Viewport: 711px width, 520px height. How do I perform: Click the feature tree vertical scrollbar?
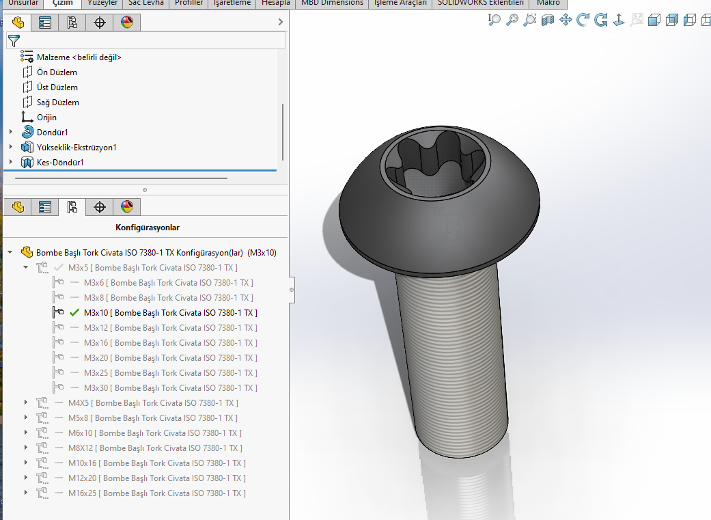282,130
